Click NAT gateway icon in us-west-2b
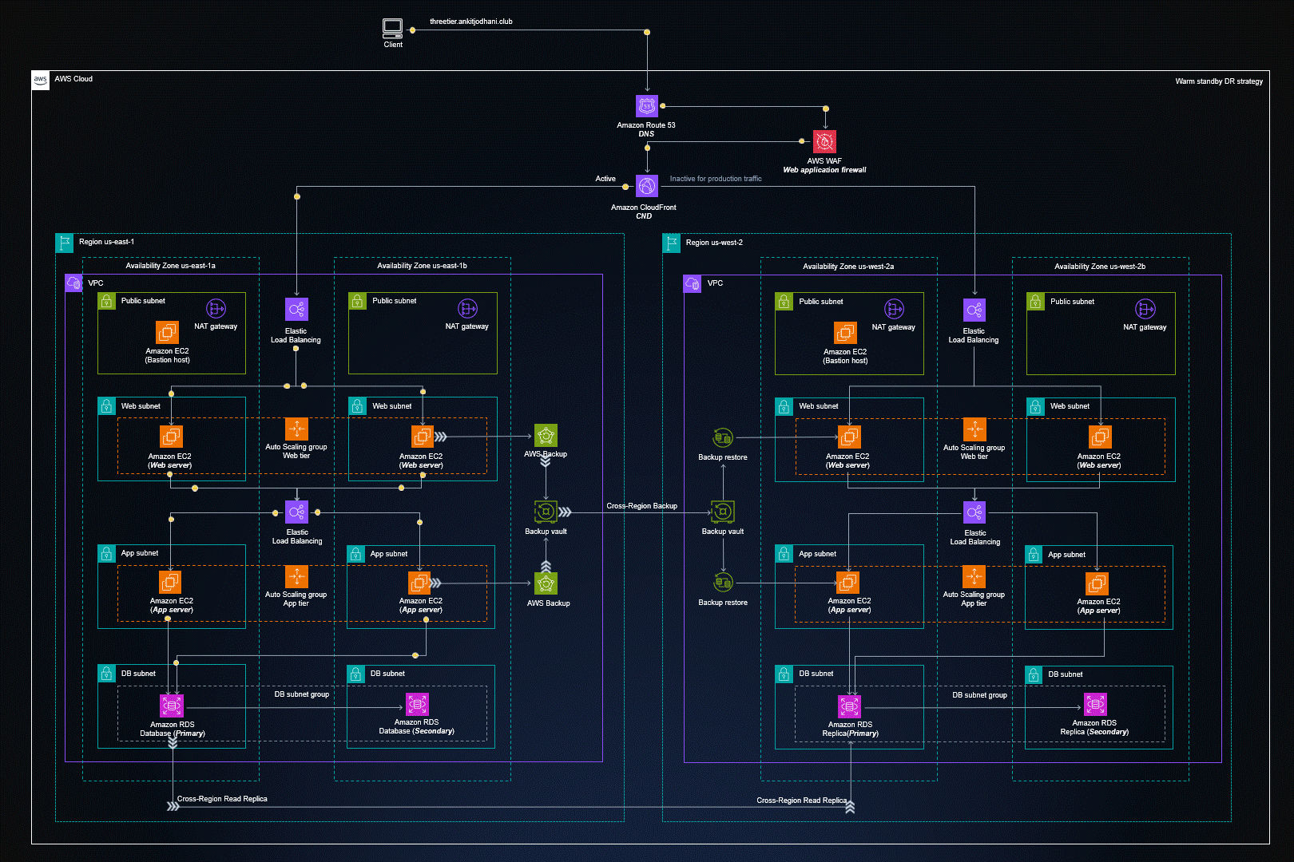The width and height of the screenshot is (1294, 862). [1145, 309]
